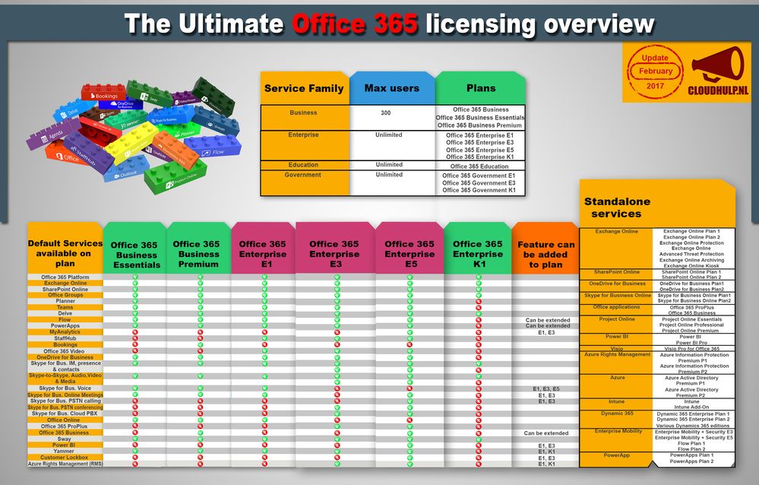The image size is (759, 485).
Task: Select the dark green SharePoint brick
Action: [213, 96]
